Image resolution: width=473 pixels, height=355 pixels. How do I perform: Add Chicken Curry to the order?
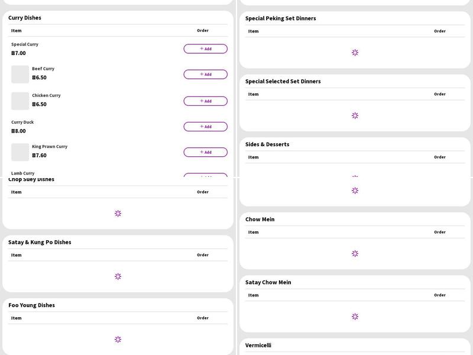(205, 101)
